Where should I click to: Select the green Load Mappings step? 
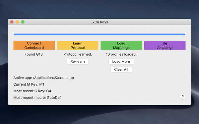coord(121,45)
